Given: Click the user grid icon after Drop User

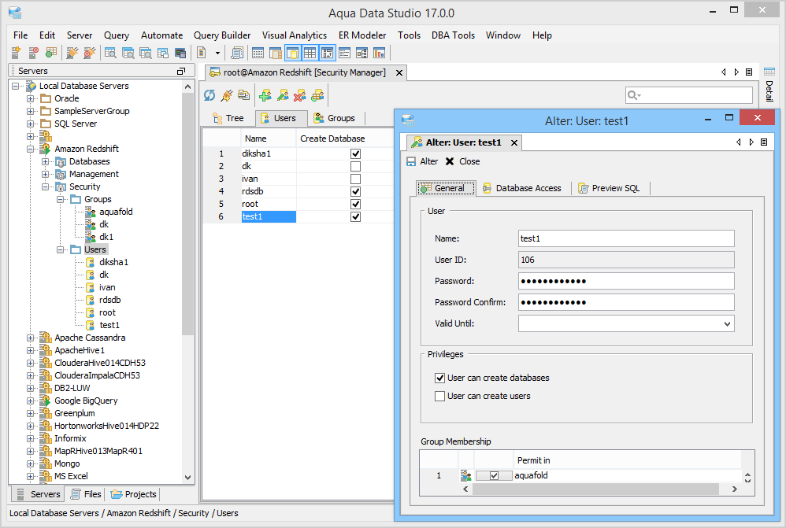Looking at the screenshot, I should click(317, 94).
